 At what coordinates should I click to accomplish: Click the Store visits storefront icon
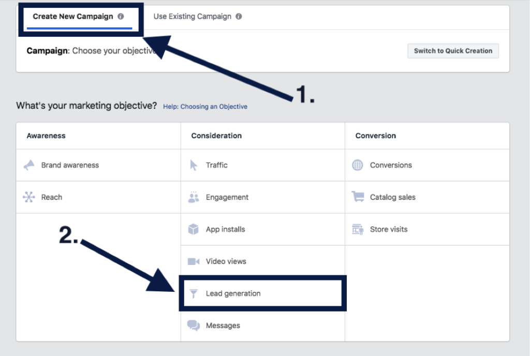coord(358,229)
